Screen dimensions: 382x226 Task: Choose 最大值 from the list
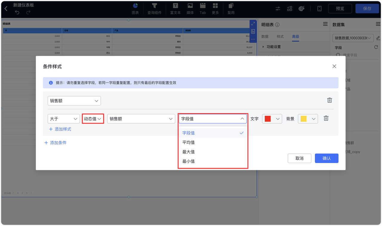(x=213, y=152)
